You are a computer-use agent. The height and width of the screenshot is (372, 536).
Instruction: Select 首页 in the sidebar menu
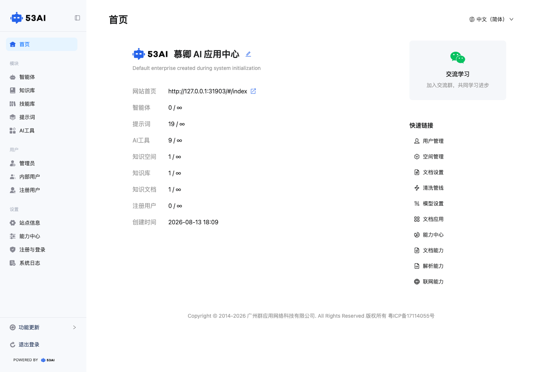coord(42,44)
